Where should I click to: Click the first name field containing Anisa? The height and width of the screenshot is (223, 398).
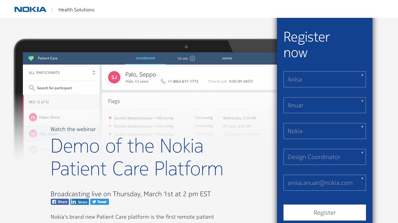click(x=324, y=79)
